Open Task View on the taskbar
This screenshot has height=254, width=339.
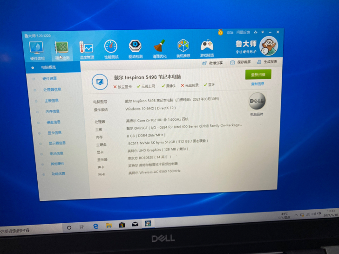click(x=82, y=227)
